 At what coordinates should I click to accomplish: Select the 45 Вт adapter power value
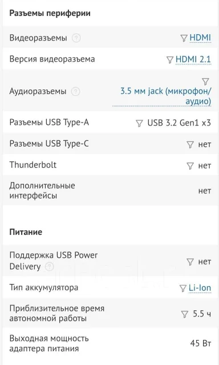(200, 343)
